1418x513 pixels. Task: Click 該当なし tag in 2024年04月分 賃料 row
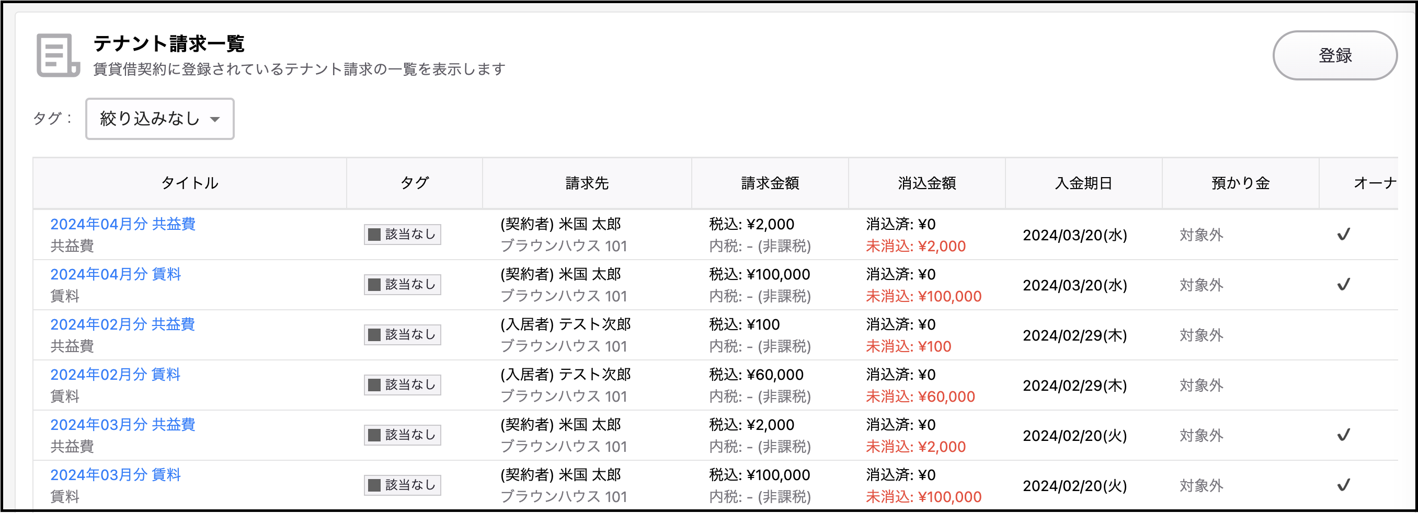(x=403, y=284)
